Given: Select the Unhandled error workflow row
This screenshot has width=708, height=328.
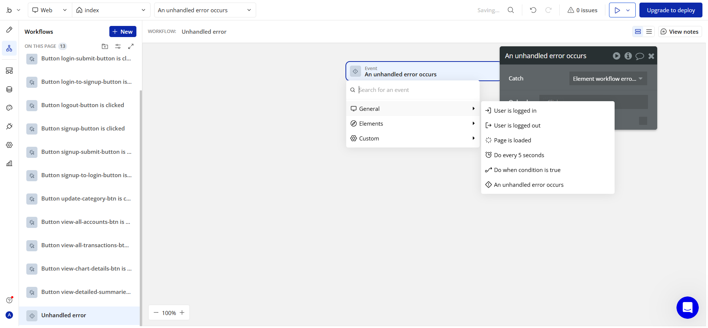Looking at the screenshot, I should (x=79, y=315).
